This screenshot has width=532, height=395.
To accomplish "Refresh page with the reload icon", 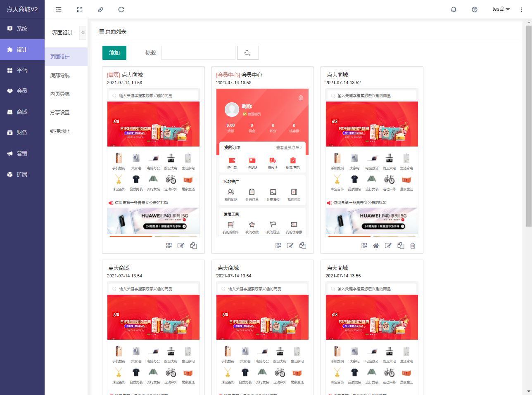I will [x=121, y=9].
